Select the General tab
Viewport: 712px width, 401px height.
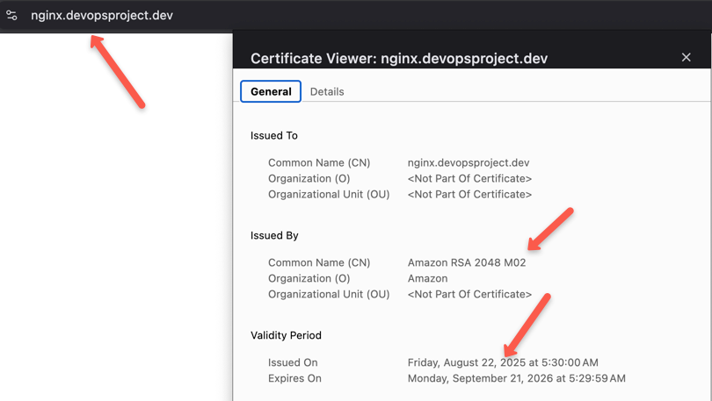tap(271, 91)
